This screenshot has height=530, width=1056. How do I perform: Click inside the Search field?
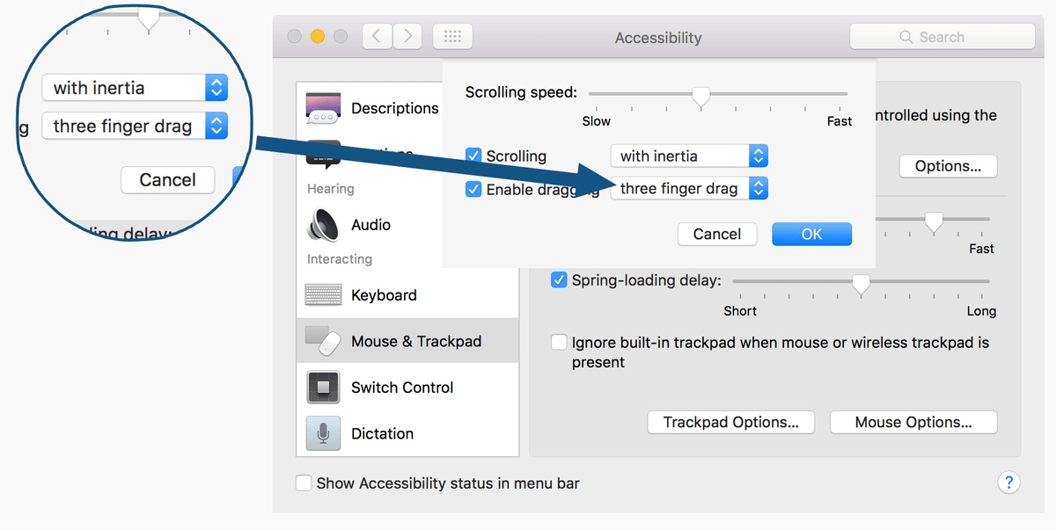[x=942, y=36]
